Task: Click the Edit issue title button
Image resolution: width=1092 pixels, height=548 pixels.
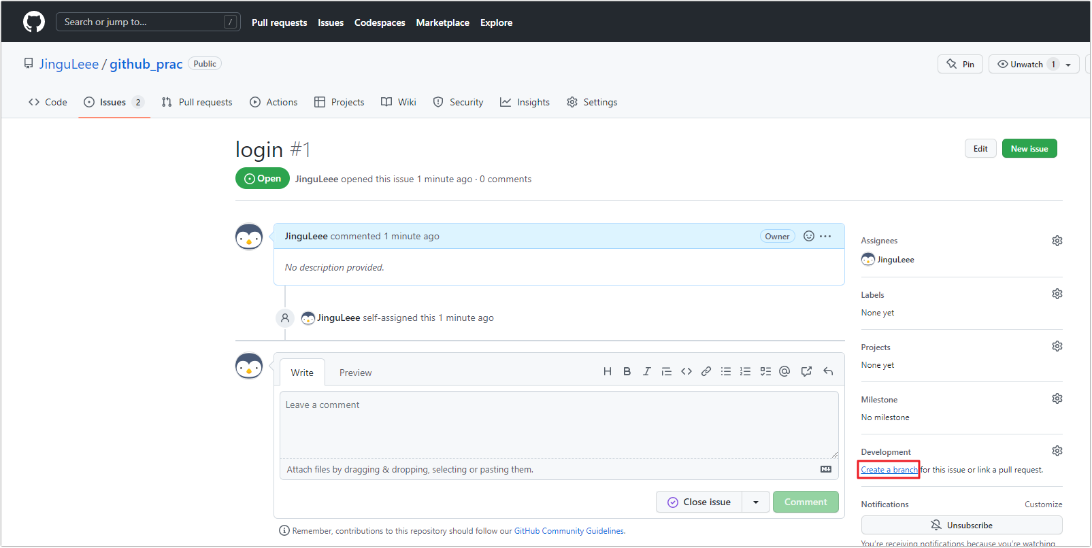Action: point(980,148)
